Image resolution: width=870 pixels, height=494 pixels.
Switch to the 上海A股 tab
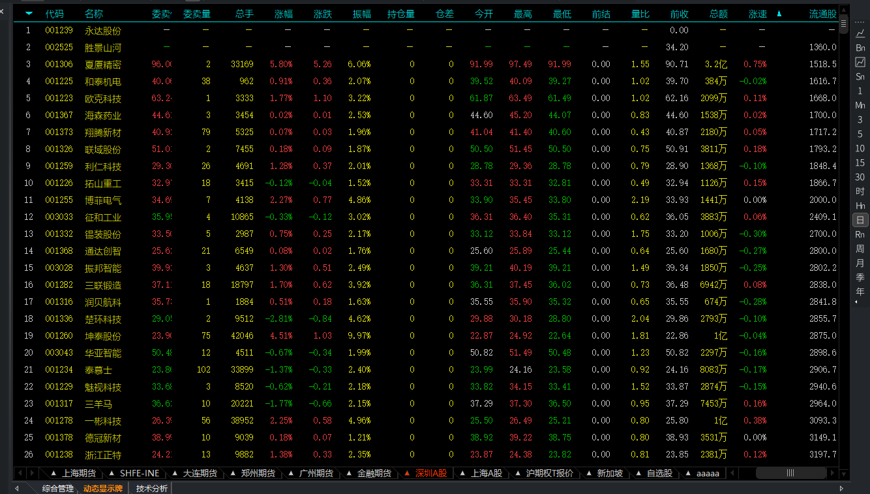487,473
